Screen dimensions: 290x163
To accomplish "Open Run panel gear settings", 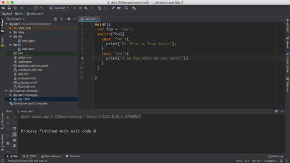I will pos(276,111).
